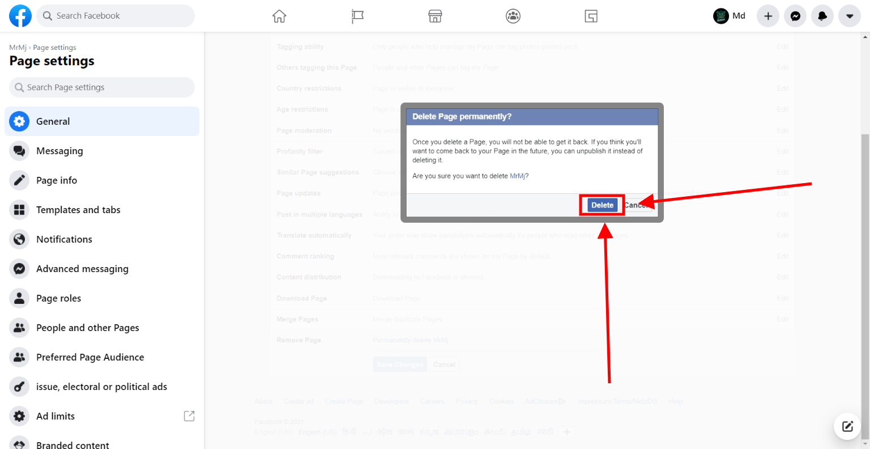Open People and other Pages
The image size is (870, 449).
click(x=102, y=328)
